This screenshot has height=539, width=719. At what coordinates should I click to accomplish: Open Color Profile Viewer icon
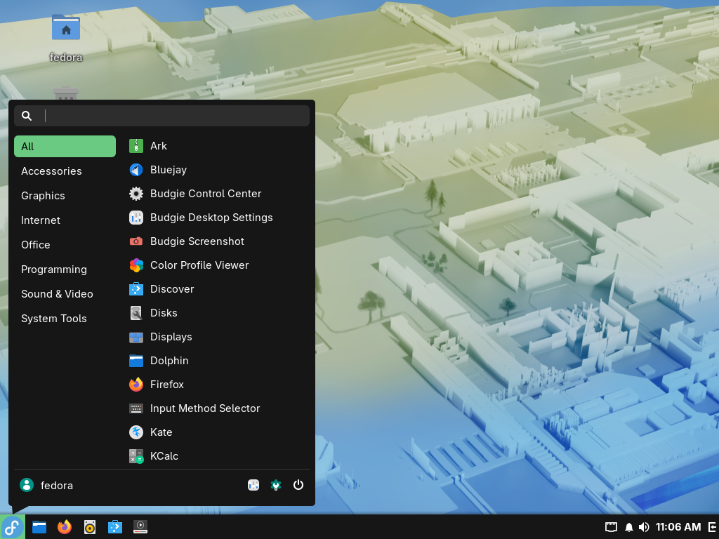(x=136, y=265)
